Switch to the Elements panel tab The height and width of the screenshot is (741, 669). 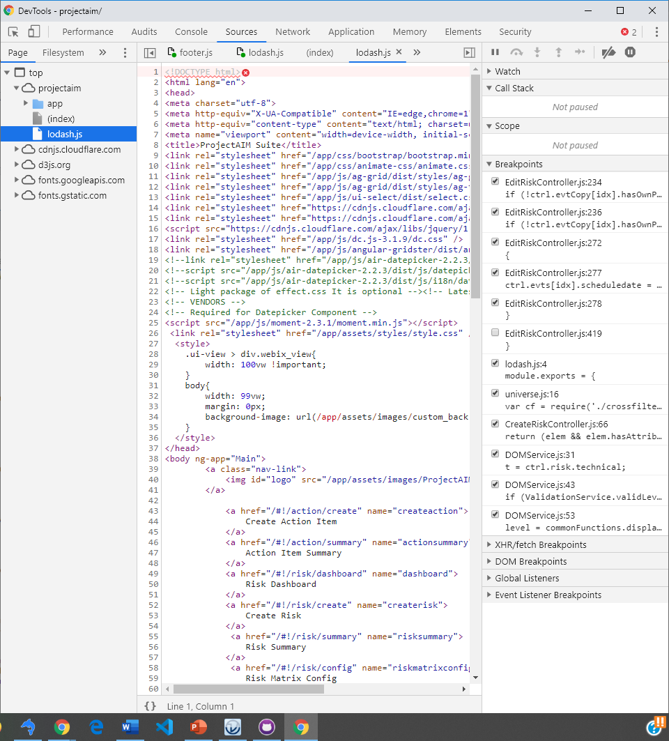click(x=463, y=31)
